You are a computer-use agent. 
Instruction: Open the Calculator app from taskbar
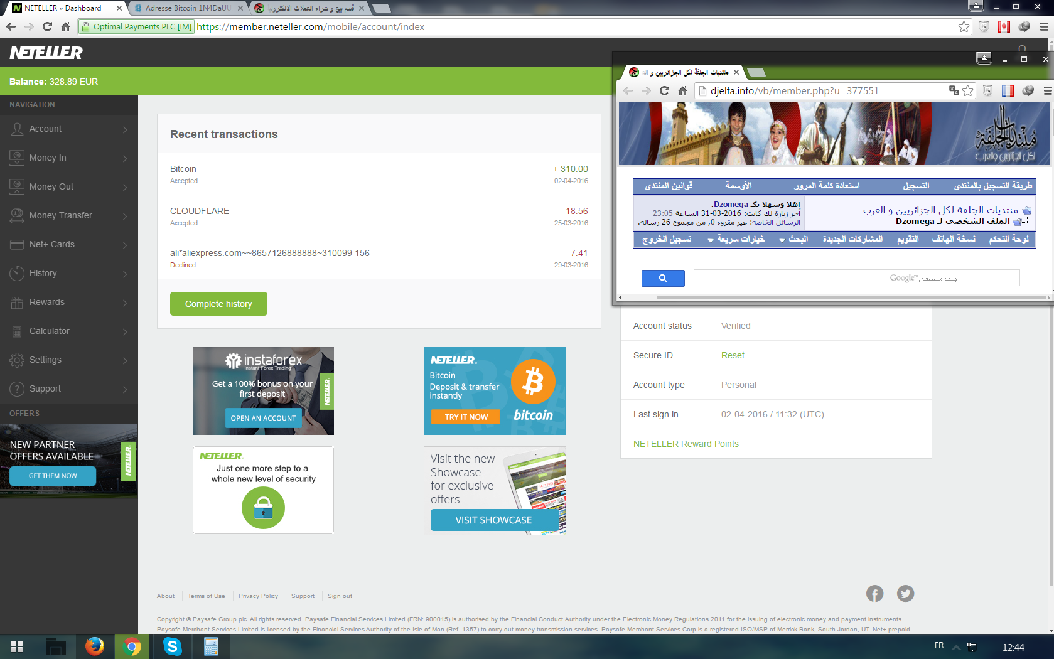pyautogui.click(x=211, y=646)
